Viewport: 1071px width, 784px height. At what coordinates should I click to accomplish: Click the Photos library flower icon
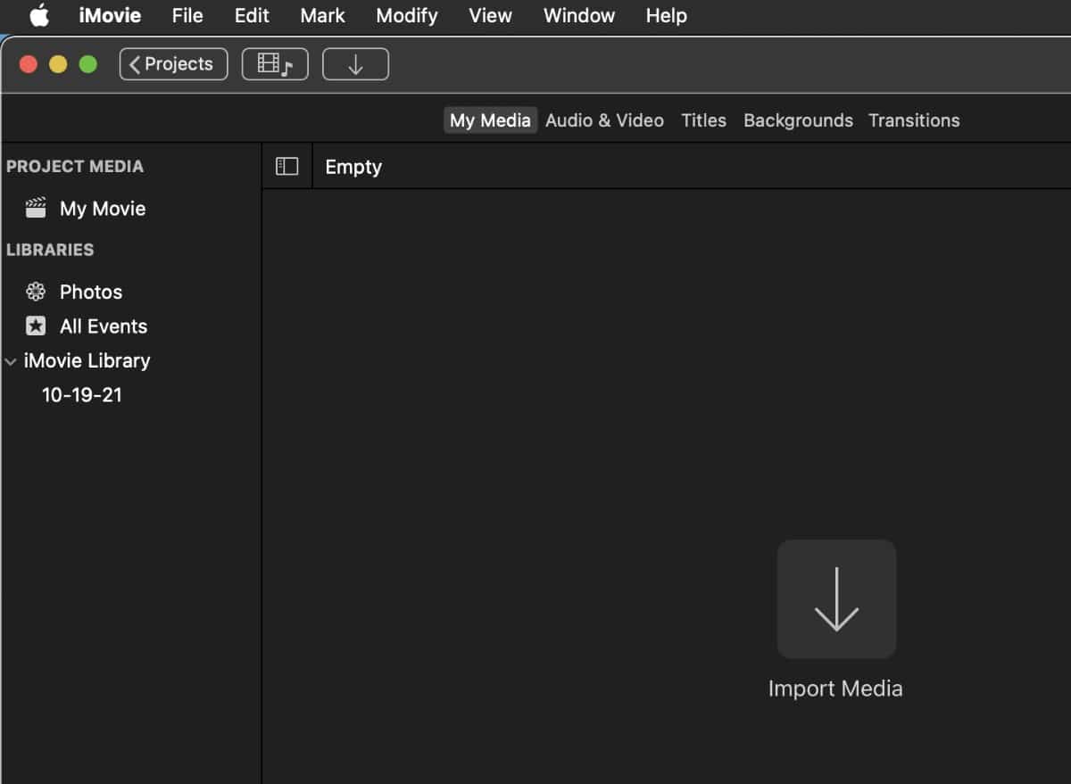[36, 292]
